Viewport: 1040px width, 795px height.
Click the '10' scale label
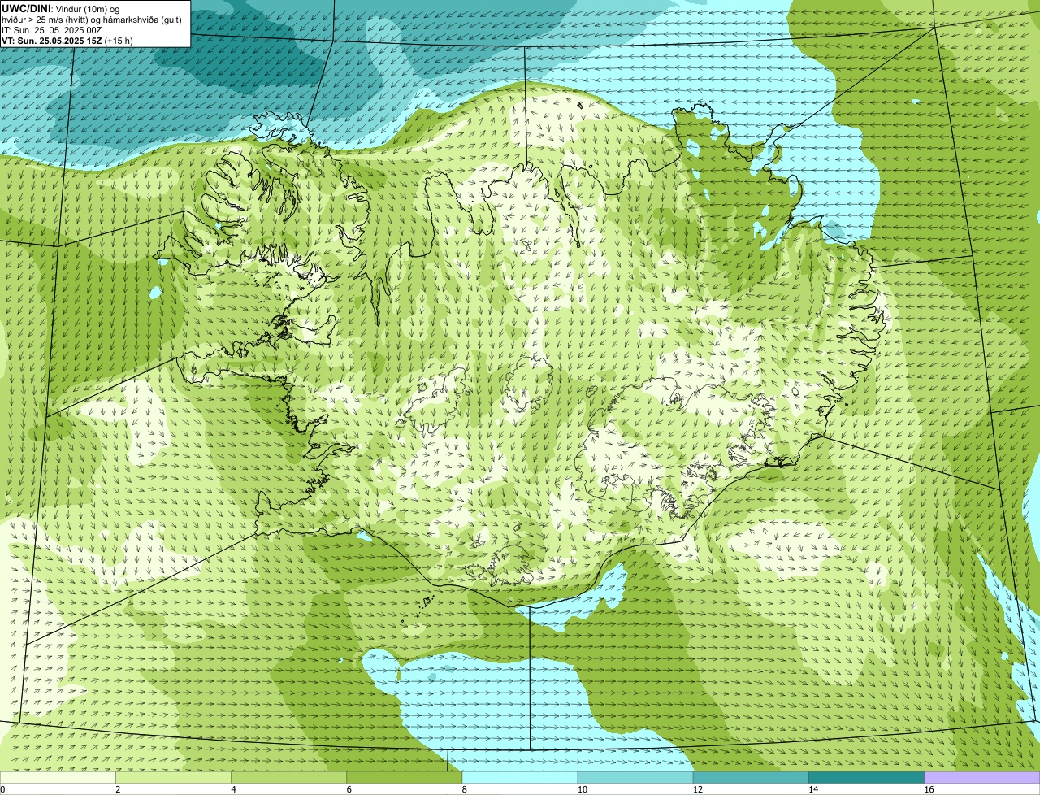[x=582, y=789]
